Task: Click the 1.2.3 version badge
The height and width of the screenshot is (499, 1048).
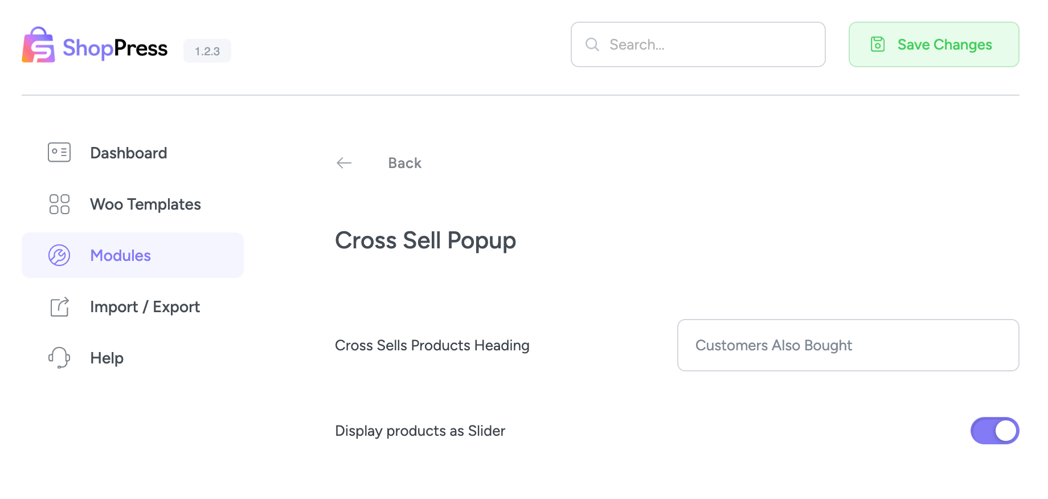Action: click(207, 51)
